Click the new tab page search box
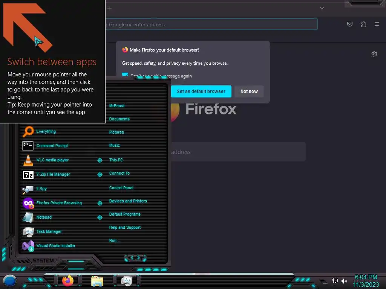Viewport: 386px width, 289px height. (x=238, y=152)
